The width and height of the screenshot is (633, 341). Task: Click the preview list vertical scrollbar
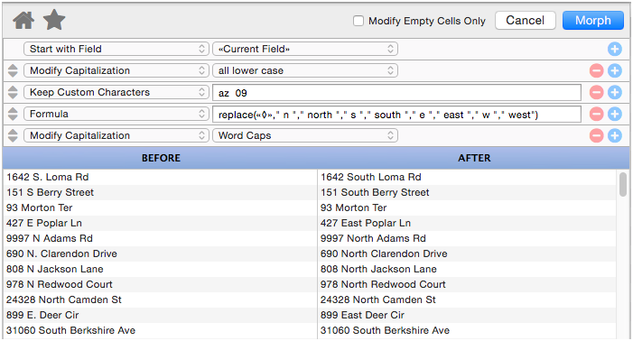[x=623, y=185]
